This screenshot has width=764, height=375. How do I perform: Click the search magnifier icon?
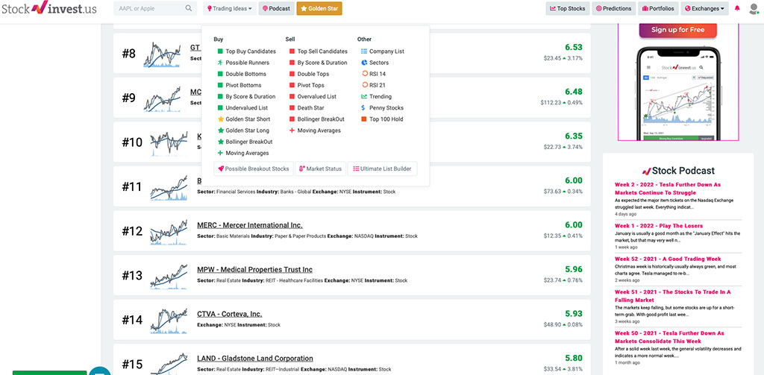187,9
